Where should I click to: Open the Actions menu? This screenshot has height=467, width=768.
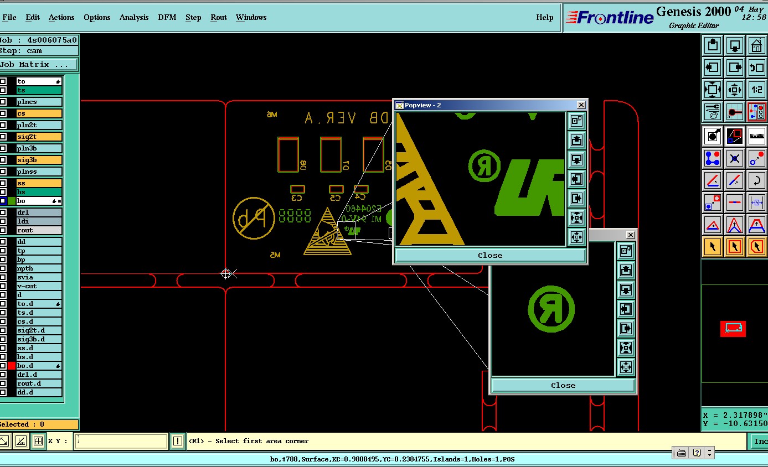pyautogui.click(x=61, y=17)
